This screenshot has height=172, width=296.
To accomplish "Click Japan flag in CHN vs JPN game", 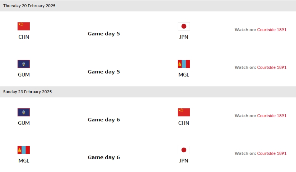I will point(184,26).
